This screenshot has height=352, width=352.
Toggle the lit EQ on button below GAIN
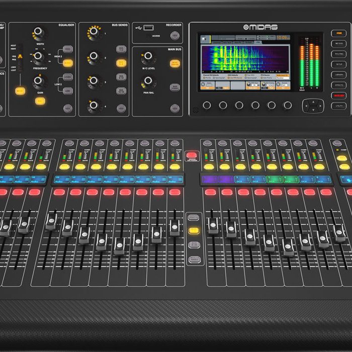40,101
